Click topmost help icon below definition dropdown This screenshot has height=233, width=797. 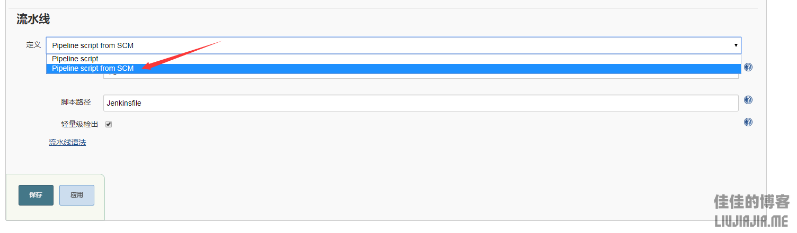point(748,68)
